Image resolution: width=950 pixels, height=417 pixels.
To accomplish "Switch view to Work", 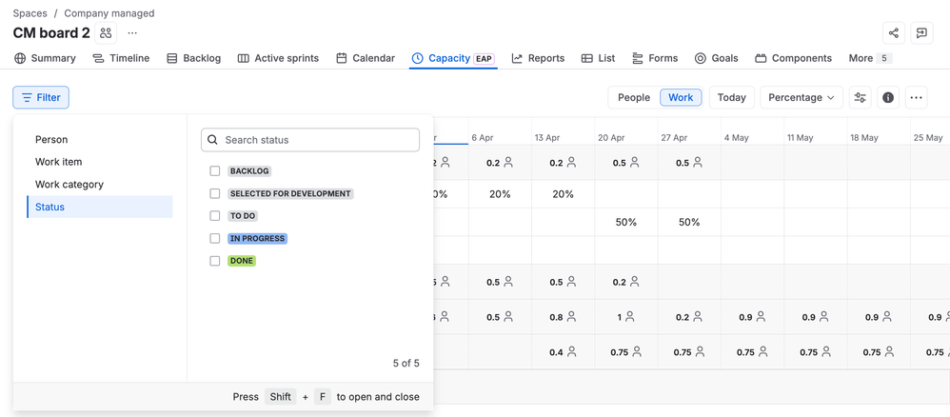I will [x=681, y=97].
